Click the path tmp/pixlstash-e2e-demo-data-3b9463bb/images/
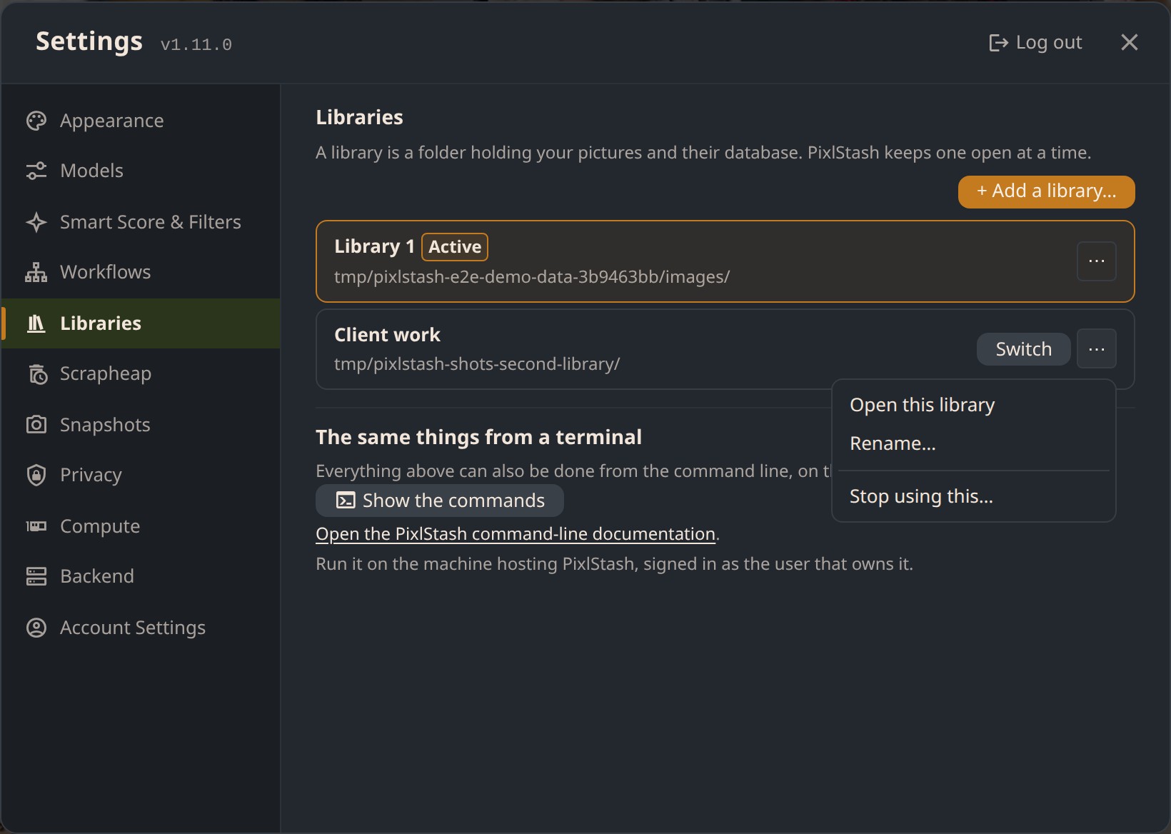The image size is (1171, 834). click(x=532, y=277)
